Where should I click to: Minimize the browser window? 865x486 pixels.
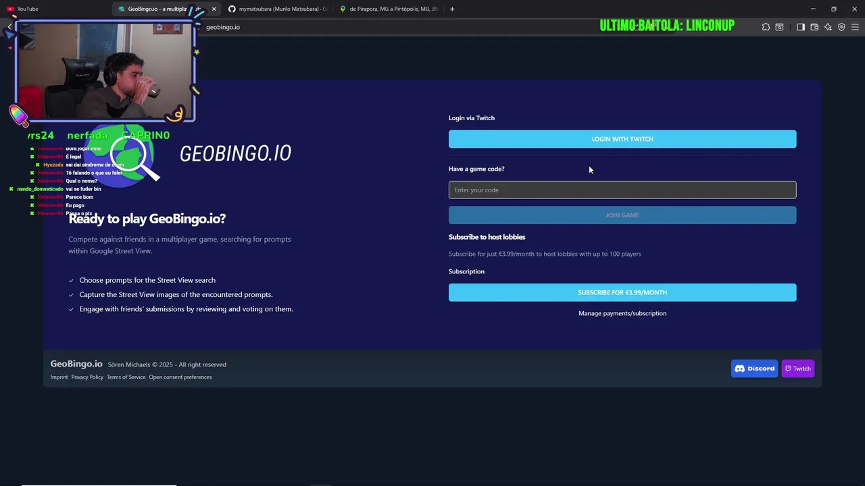813,9
